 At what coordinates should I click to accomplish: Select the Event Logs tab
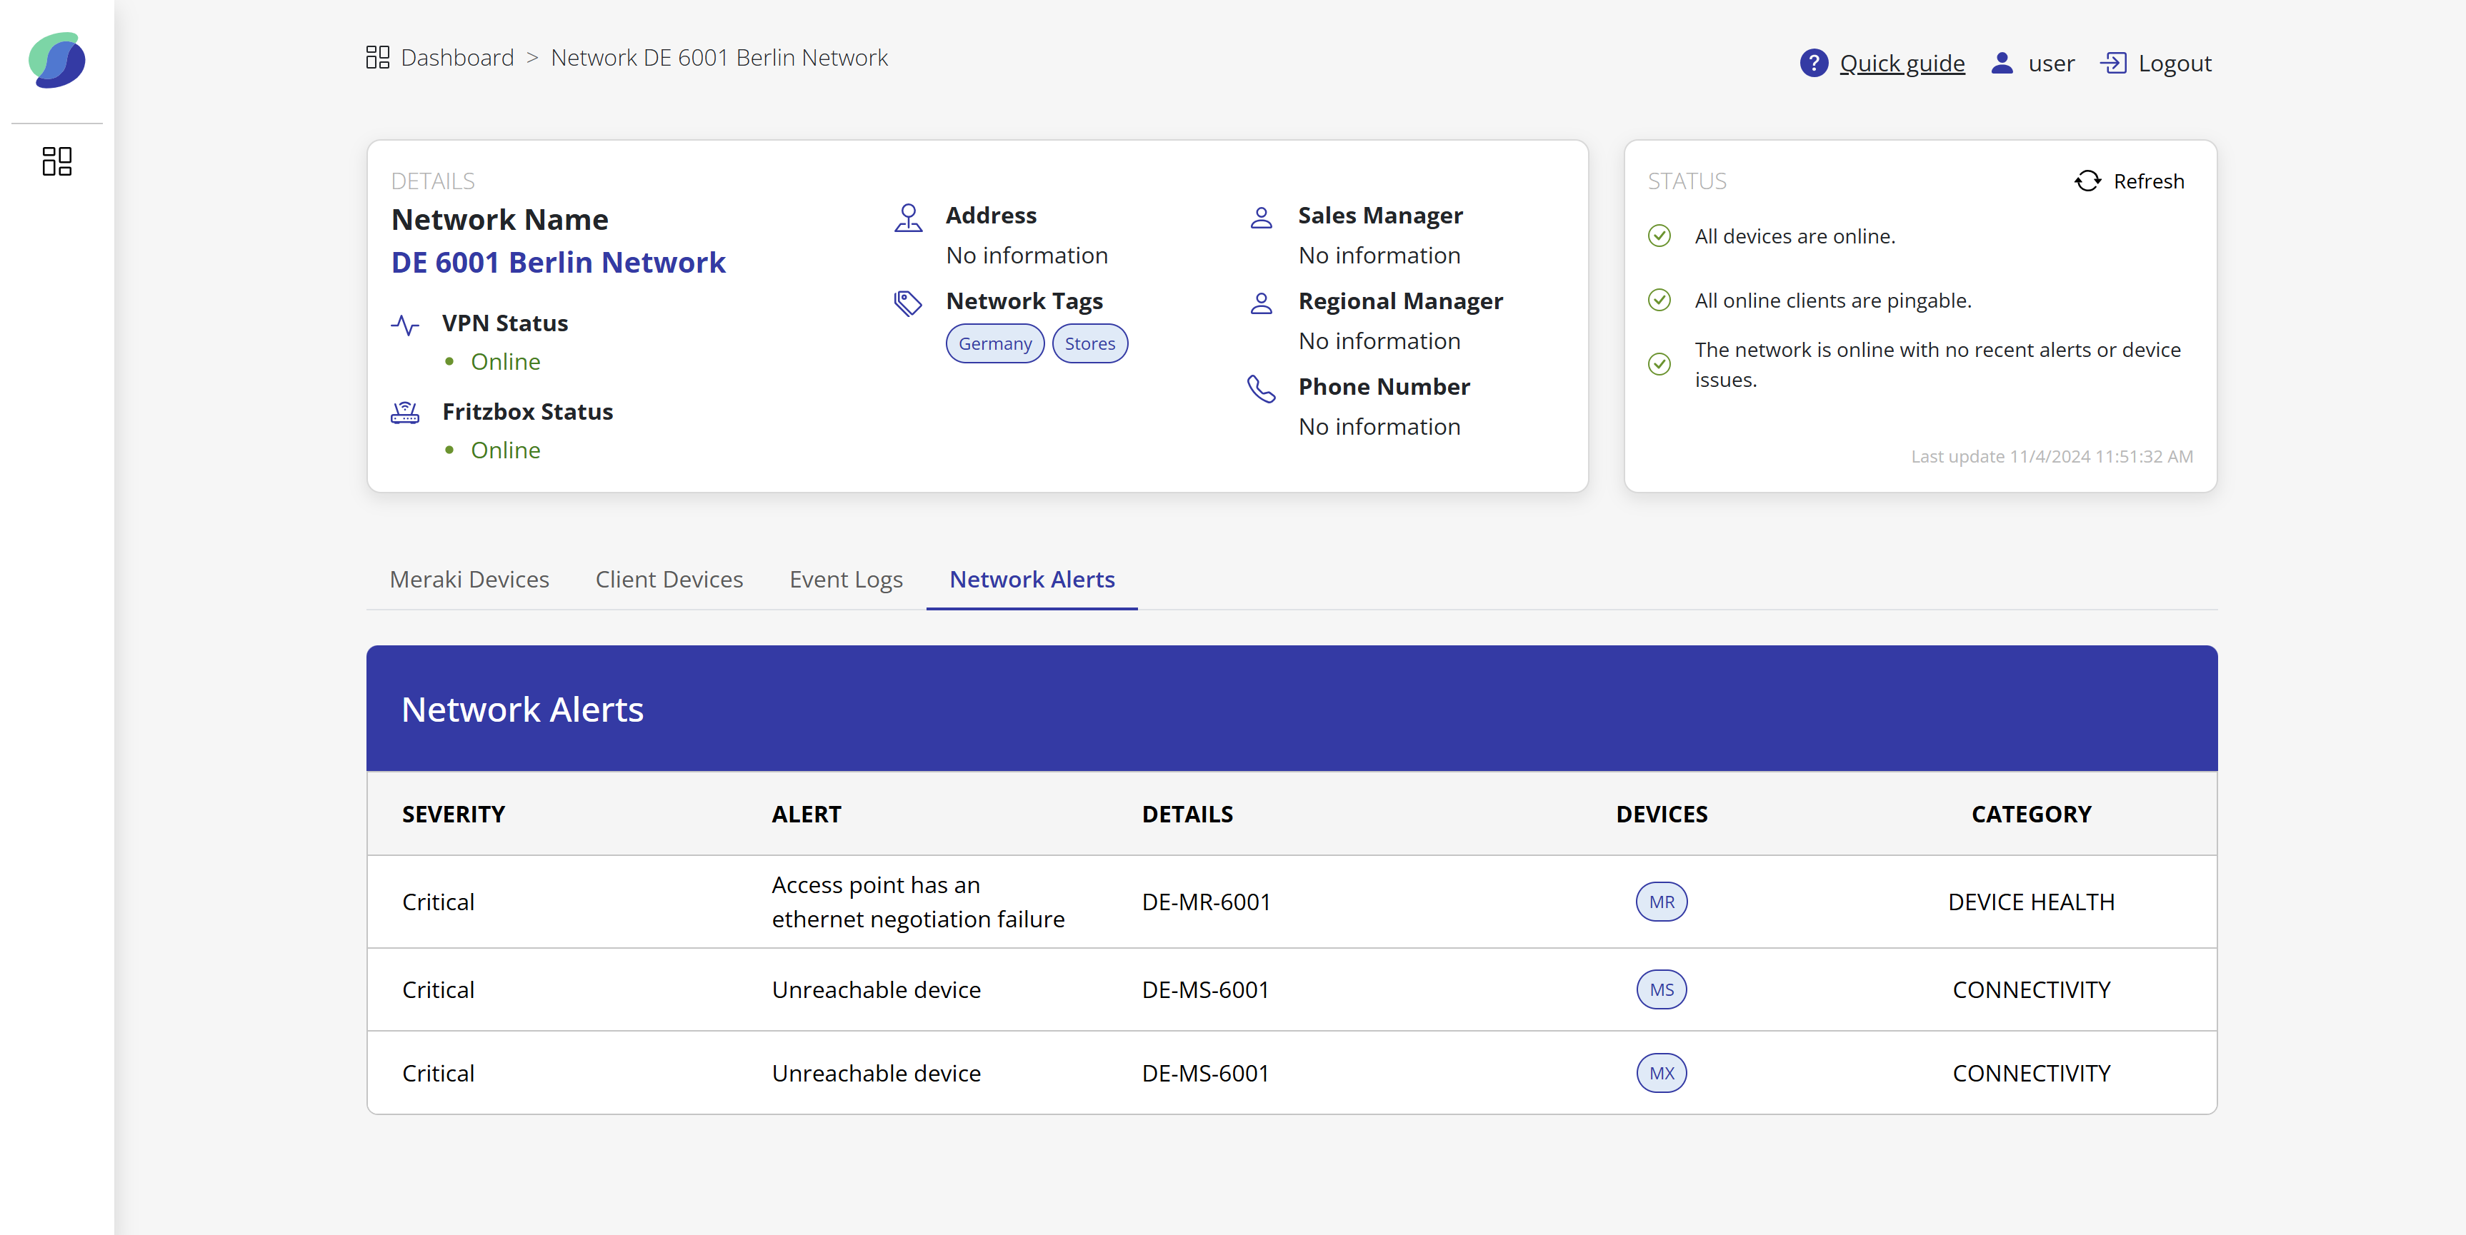pyautogui.click(x=845, y=579)
